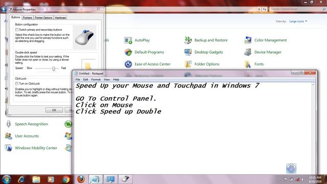327x184 pixels.
Task: Open the User Accounts link
Action: click(x=27, y=136)
